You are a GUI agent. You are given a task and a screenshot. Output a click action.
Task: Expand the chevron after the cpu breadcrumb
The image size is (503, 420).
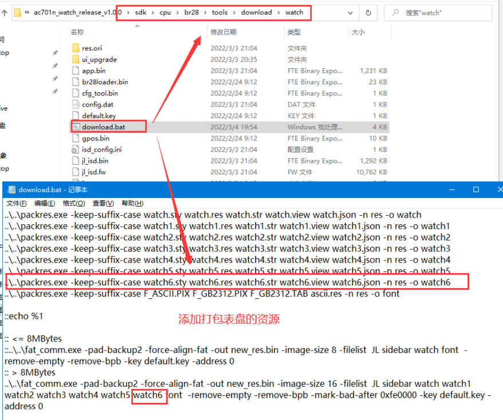click(178, 13)
